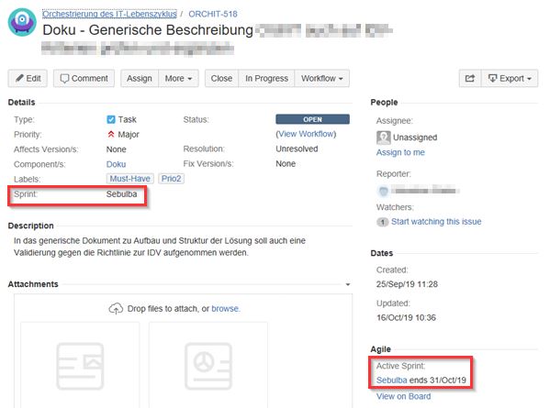Viewport: 550px width, 408px height.
Task: Expand the Attachments options arrow
Action: 348,284
